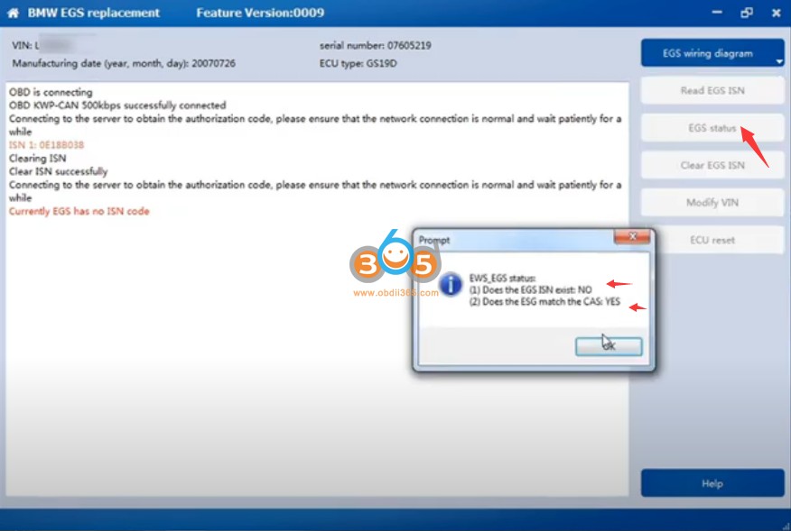
Task: Open the EGS wiring diagram button
Action: 712,53
